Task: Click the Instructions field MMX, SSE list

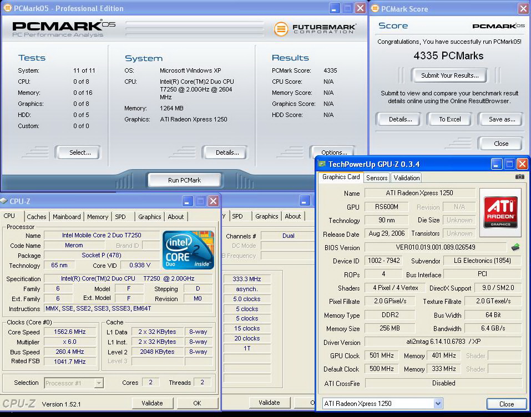Action: point(128,308)
